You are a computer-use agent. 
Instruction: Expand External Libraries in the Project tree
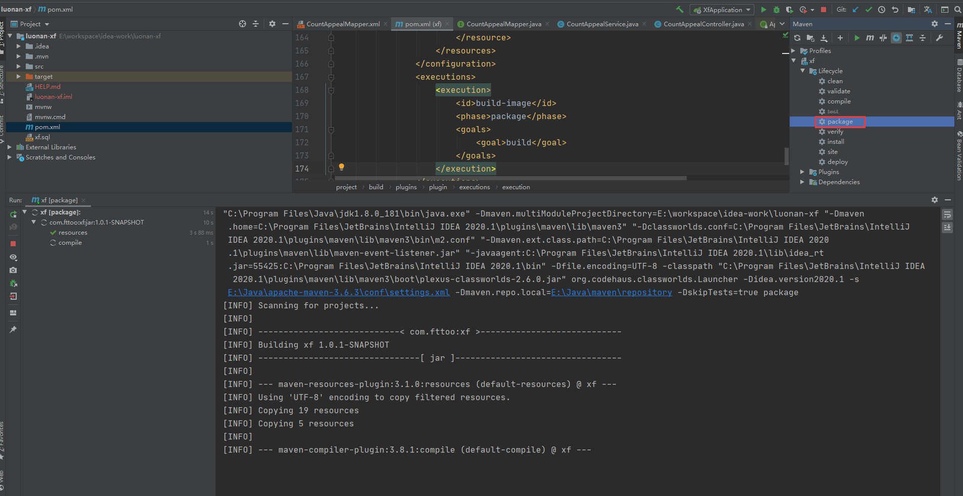click(x=10, y=147)
